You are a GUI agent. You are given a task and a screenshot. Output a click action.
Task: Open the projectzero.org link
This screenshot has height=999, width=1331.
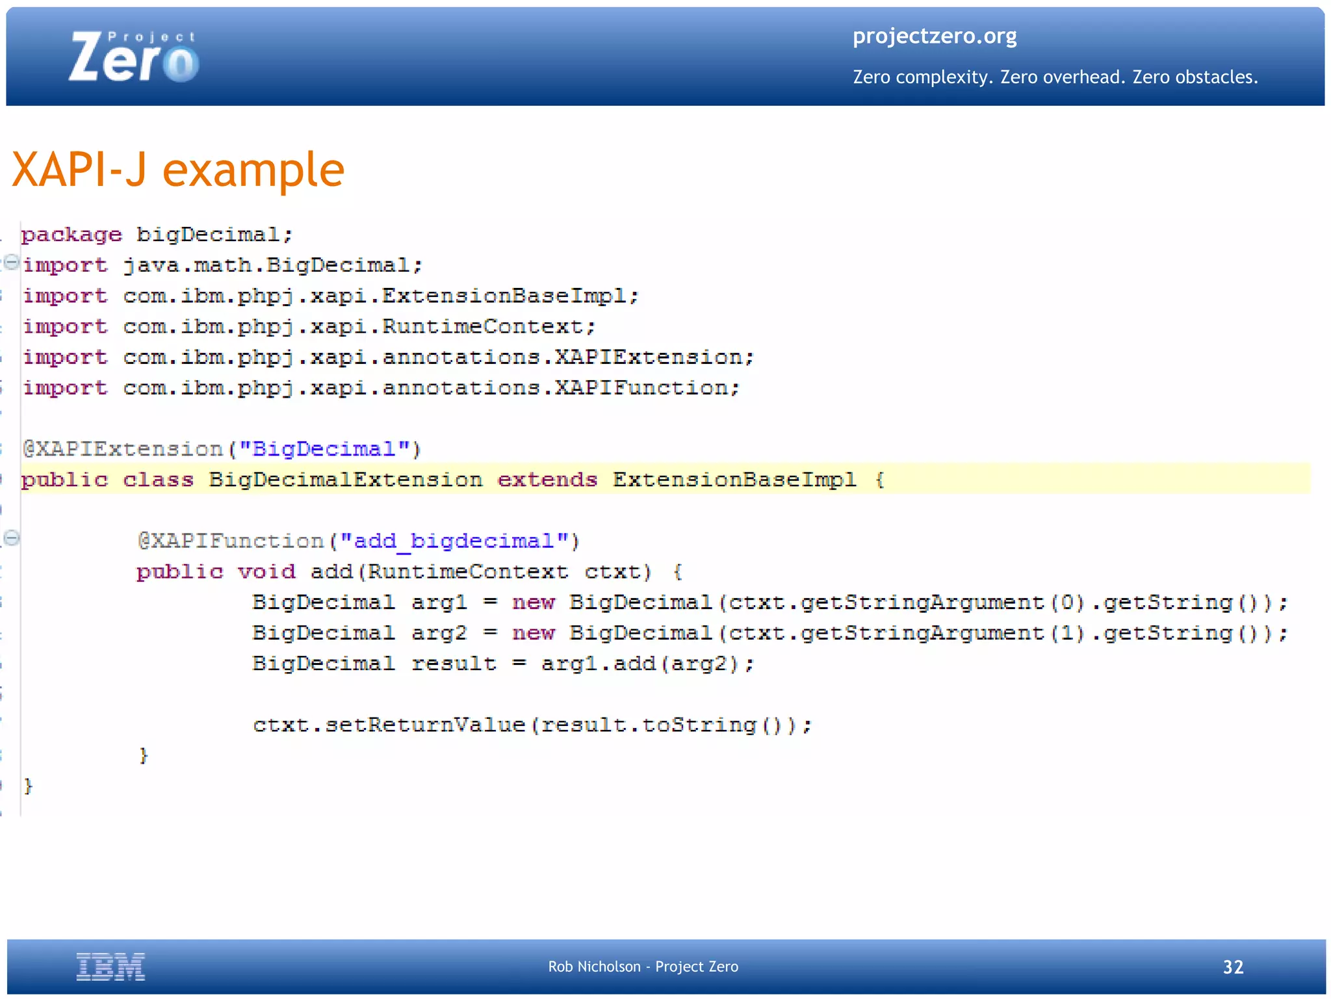(935, 36)
